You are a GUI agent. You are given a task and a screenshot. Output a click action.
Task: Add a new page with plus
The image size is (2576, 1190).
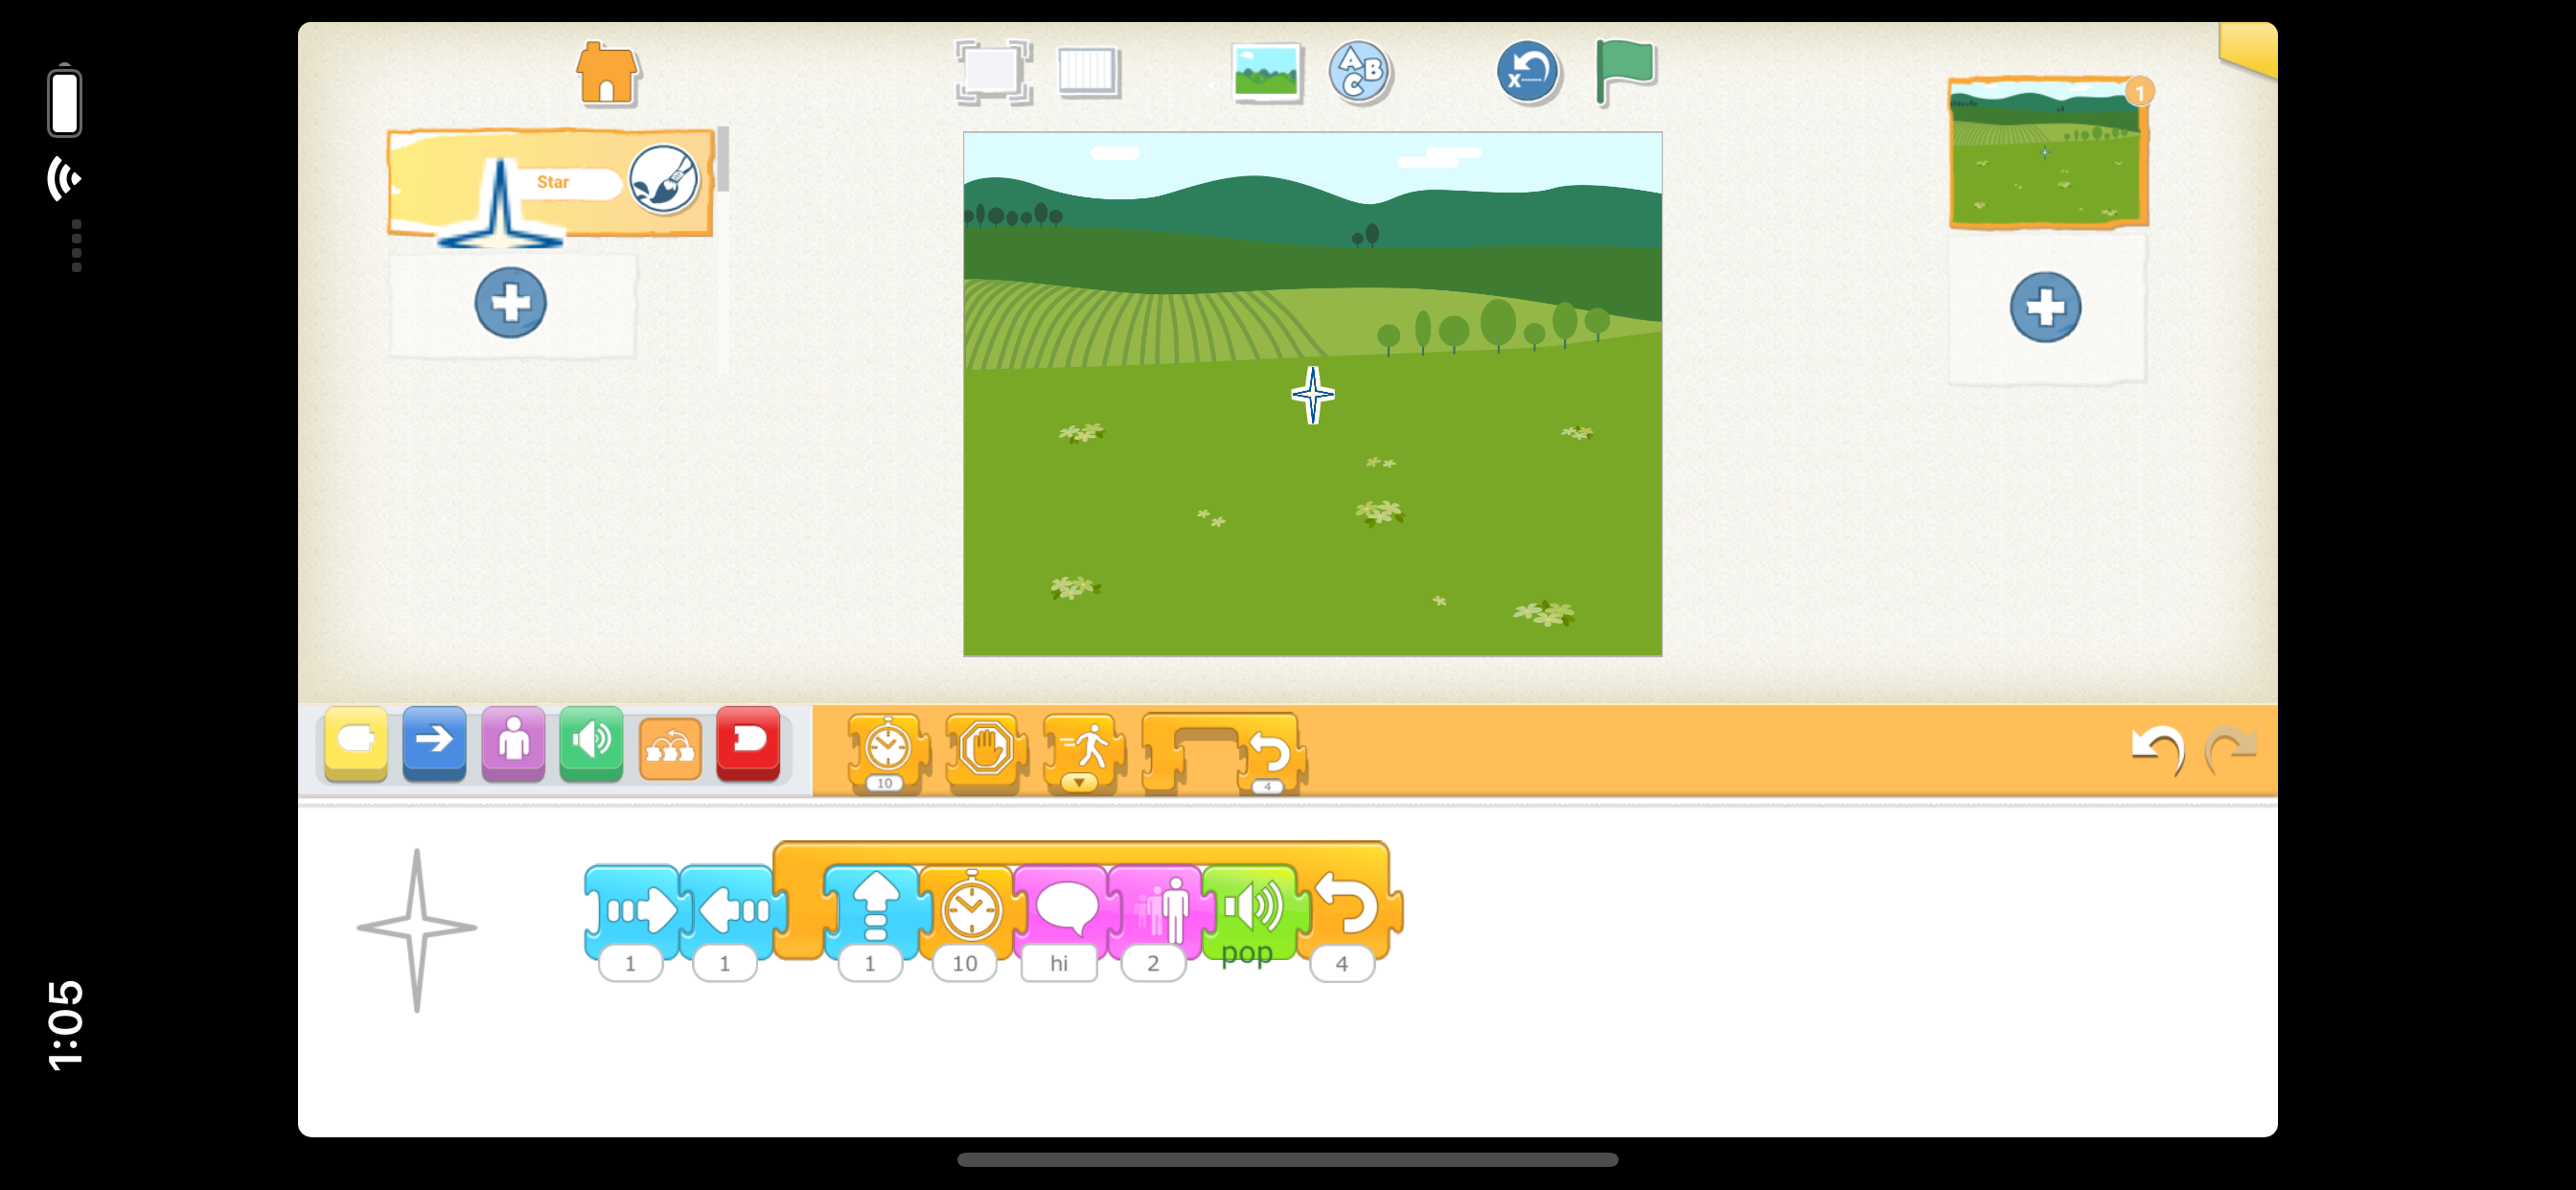point(2044,307)
